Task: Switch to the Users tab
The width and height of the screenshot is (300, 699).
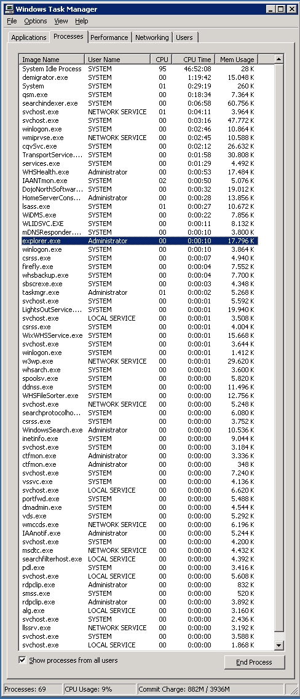Action: 184,37
